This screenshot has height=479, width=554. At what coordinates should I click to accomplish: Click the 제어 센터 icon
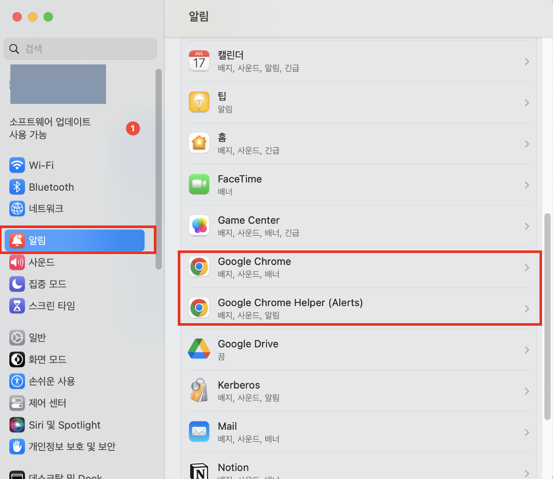tap(17, 403)
